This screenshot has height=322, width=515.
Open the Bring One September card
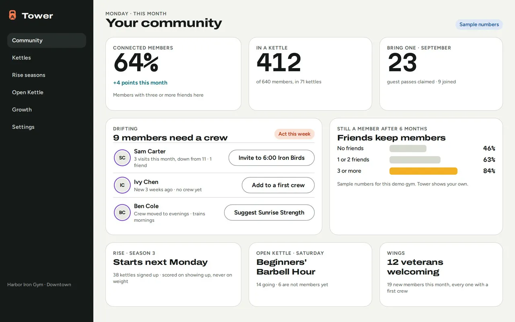point(441,74)
